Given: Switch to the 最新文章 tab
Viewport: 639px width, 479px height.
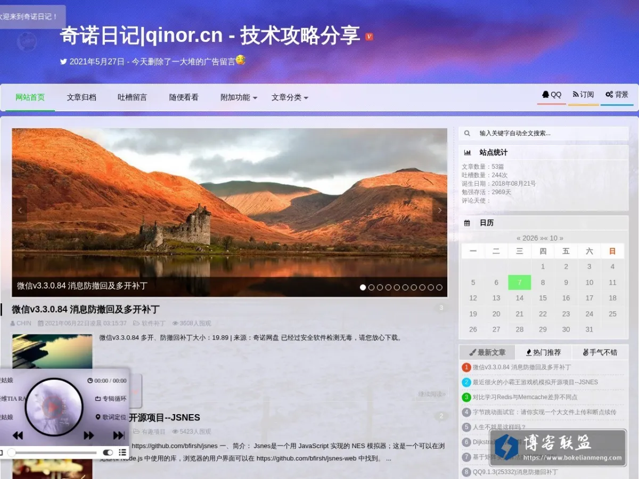Looking at the screenshot, I should (x=487, y=352).
